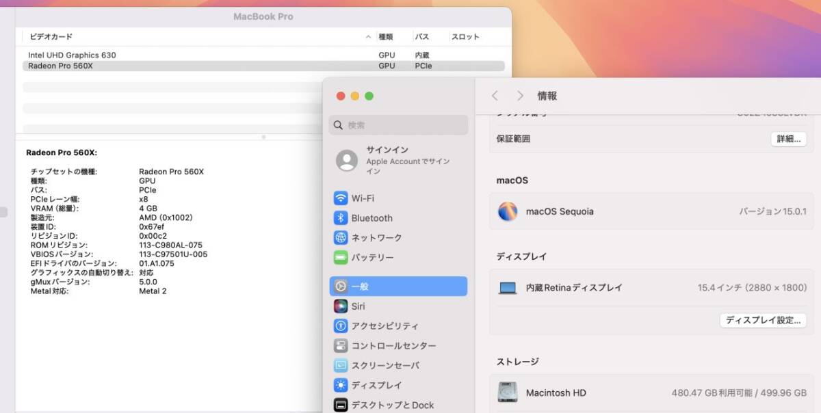
Task: Click the macOS Sequoia logo icon
Action: click(508, 211)
